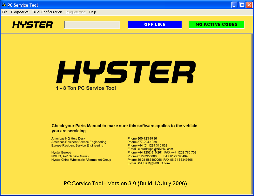Maximize the PC Service Tool window
This screenshot has width=254, height=196.
[x=242, y=5]
